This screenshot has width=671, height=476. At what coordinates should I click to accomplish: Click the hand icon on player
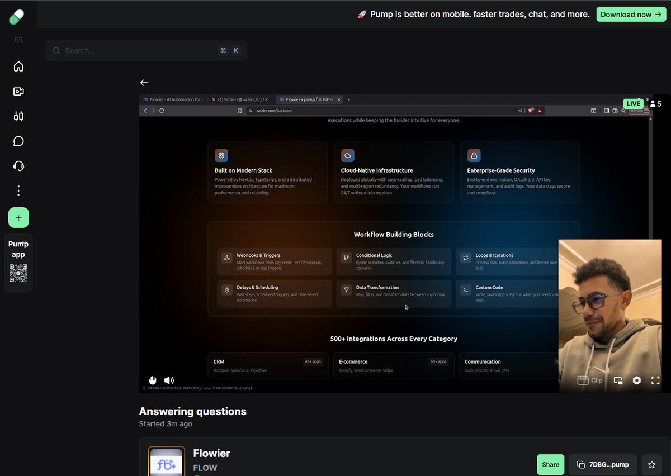coord(152,380)
